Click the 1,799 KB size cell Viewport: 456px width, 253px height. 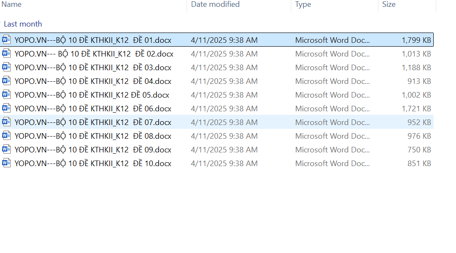[x=416, y=40]
